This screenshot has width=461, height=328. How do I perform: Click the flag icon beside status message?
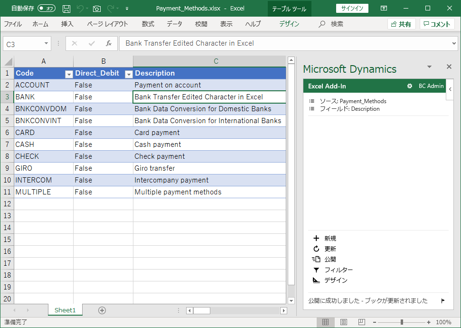(443, 300)
